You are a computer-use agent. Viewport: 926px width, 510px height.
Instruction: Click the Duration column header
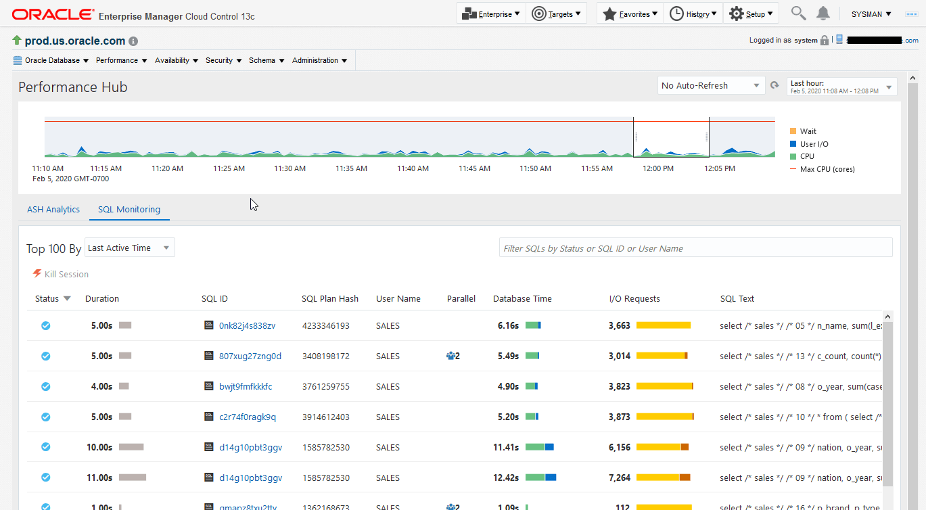[102, 298]
